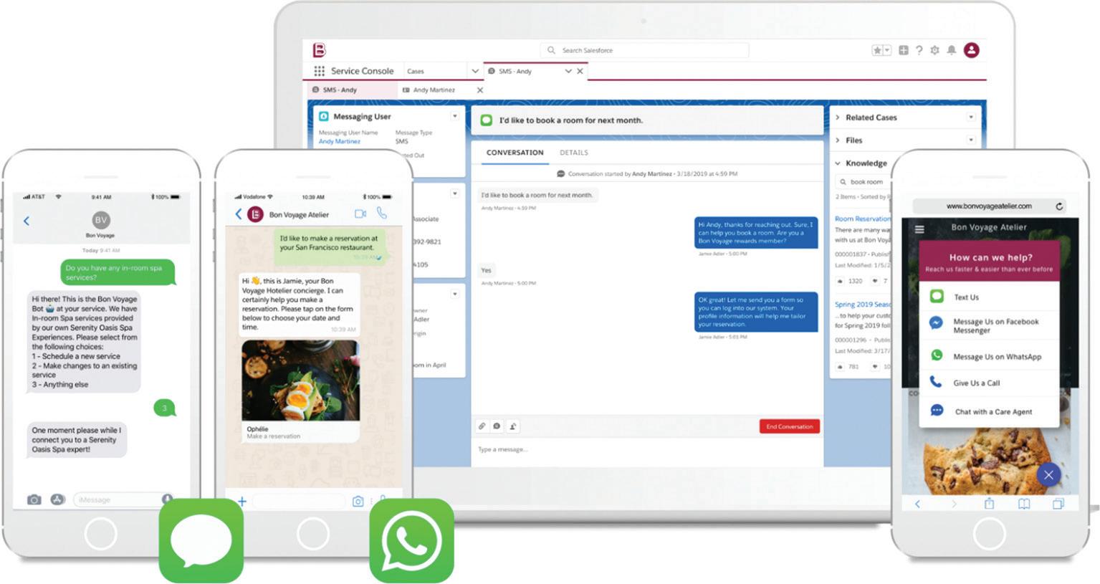
Task: Select the Andy Martinez subtab
Action: click(x=434, y=90)
